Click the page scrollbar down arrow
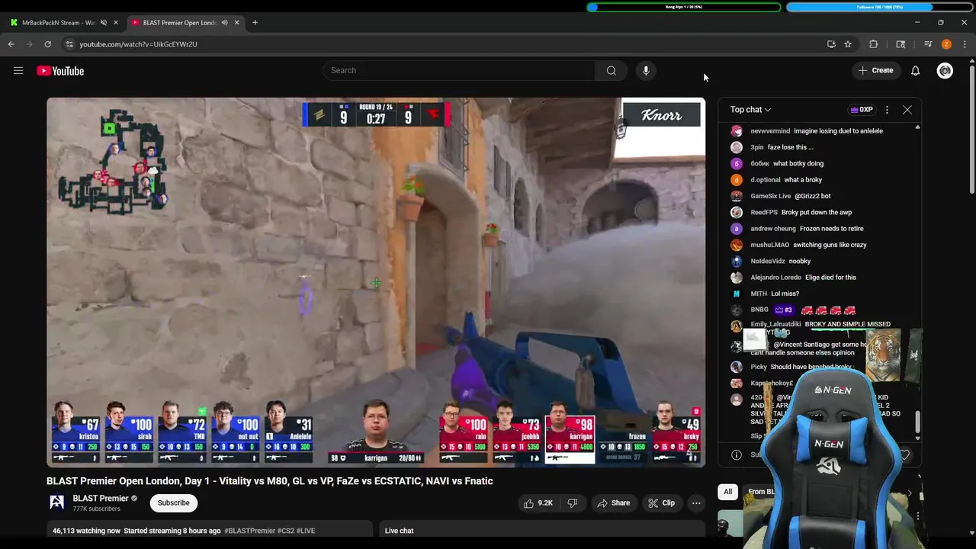This screenshot has height=549, width=976. point(971,532)
